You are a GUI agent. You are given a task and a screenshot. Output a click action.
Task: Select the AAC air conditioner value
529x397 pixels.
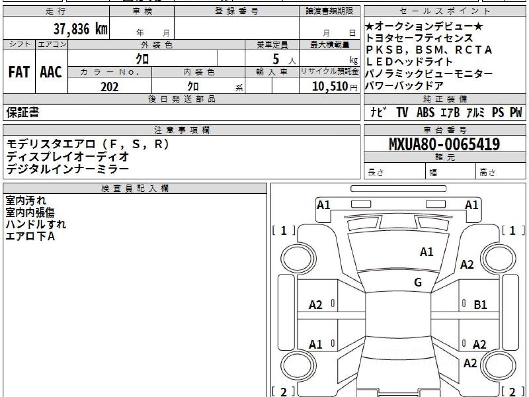coord(51,72)
